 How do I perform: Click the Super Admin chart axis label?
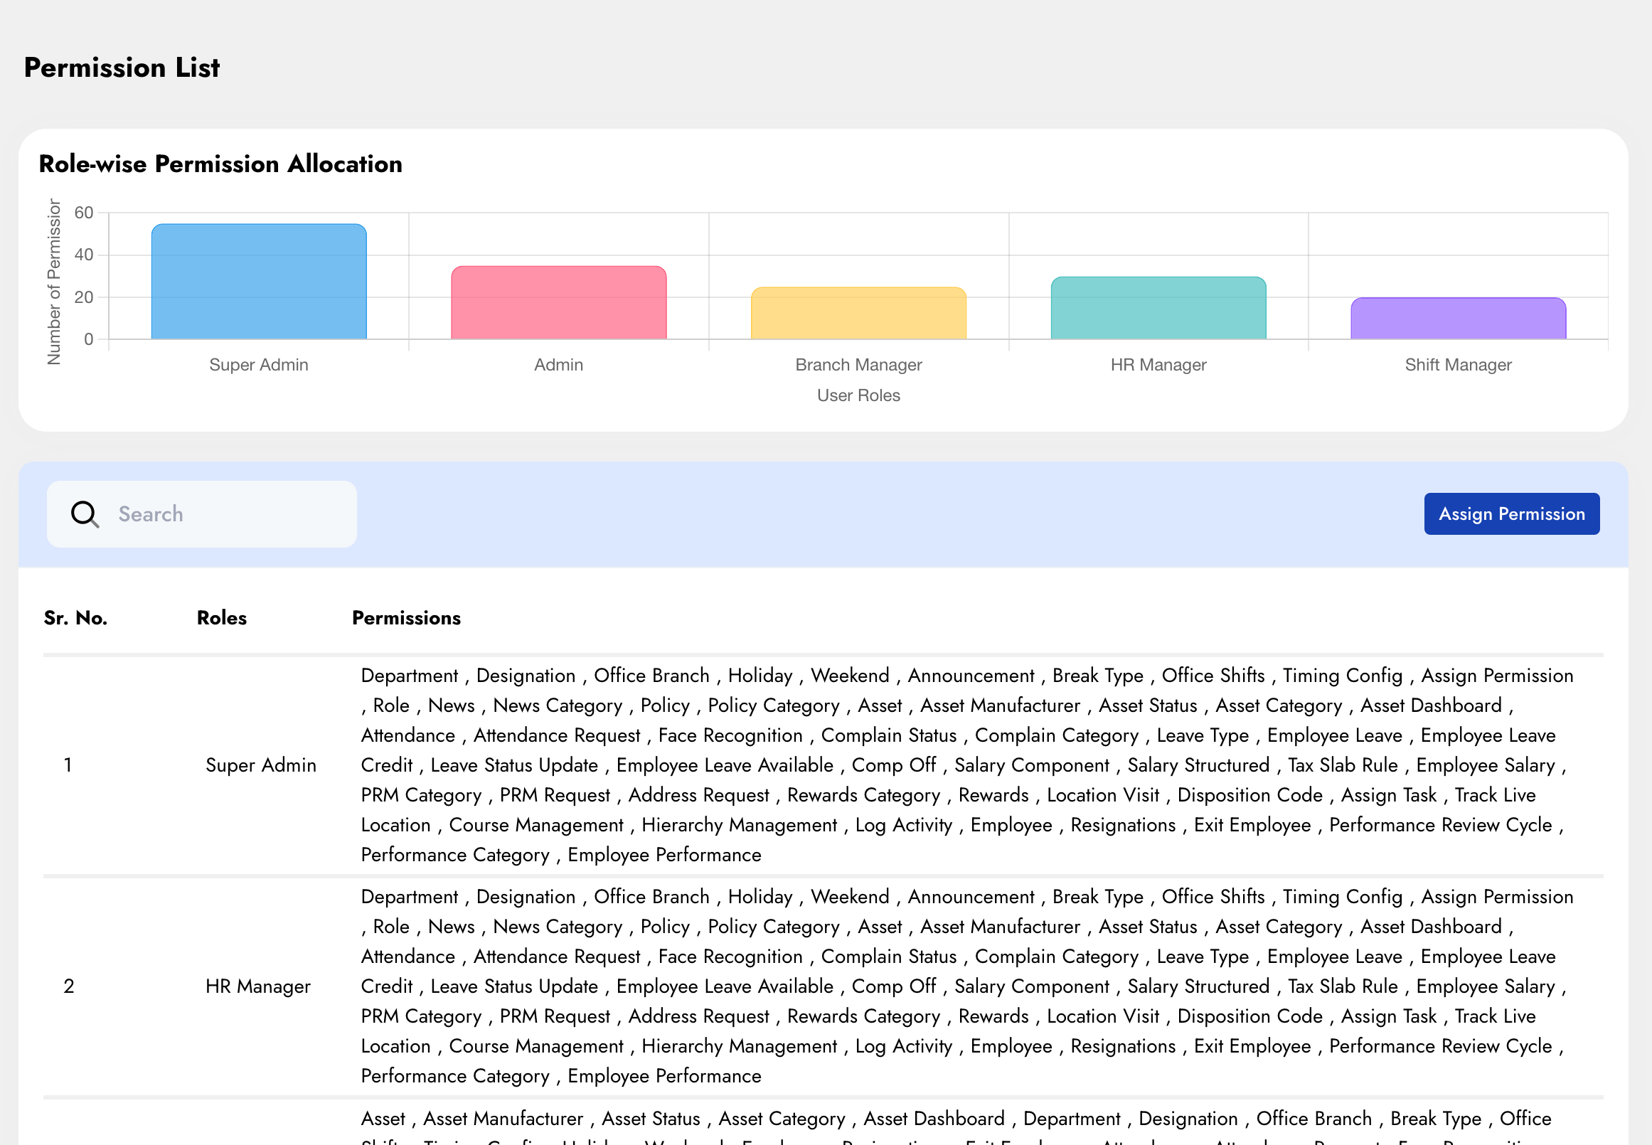tap(258, 364)
